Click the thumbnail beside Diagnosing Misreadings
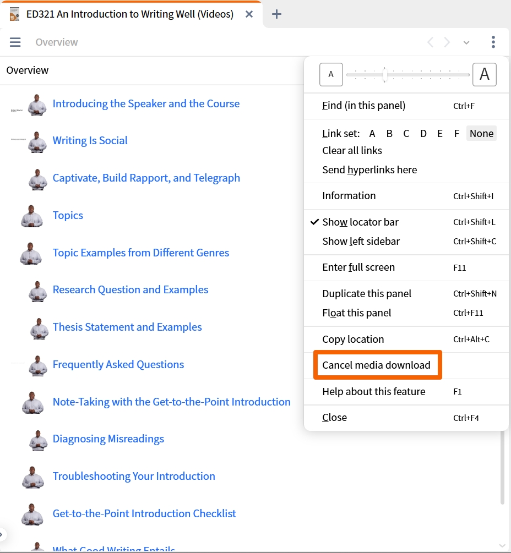Viewport: 511px width, 553px height. tap(38, 440)
